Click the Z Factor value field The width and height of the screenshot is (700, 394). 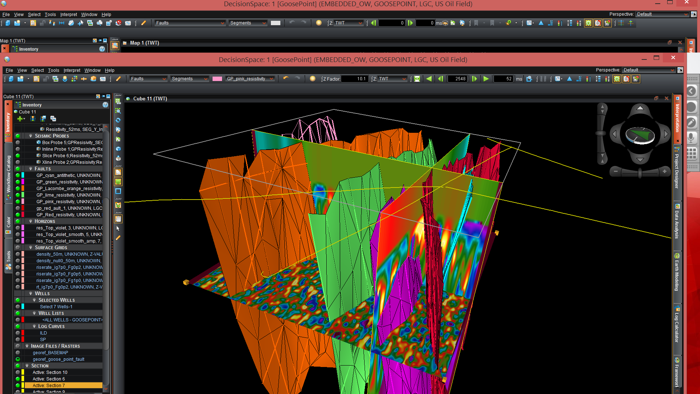click(x=354, y=79)
